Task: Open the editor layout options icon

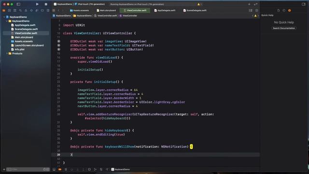Action: click(x=251, y=10)
